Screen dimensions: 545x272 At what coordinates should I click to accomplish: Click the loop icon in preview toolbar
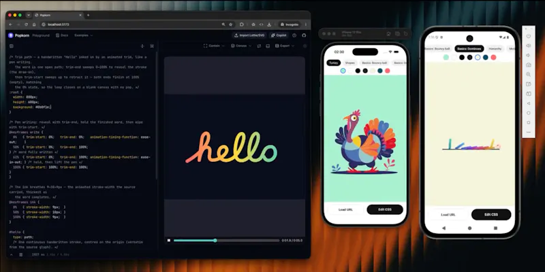259,46
